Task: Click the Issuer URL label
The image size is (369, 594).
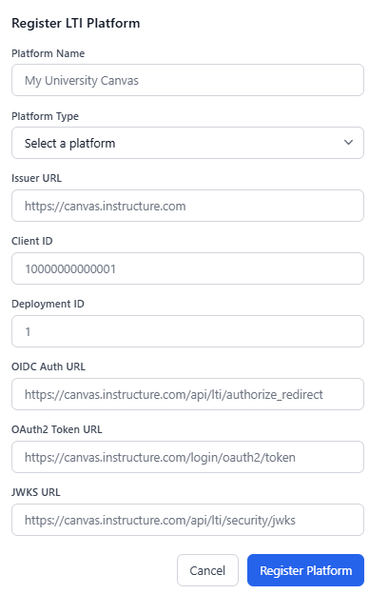Action: point(36,178)
